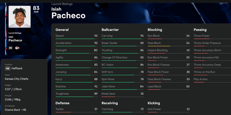The image size is (231, 115).
Task: Click the Speed rating bar
Action: 76,39
